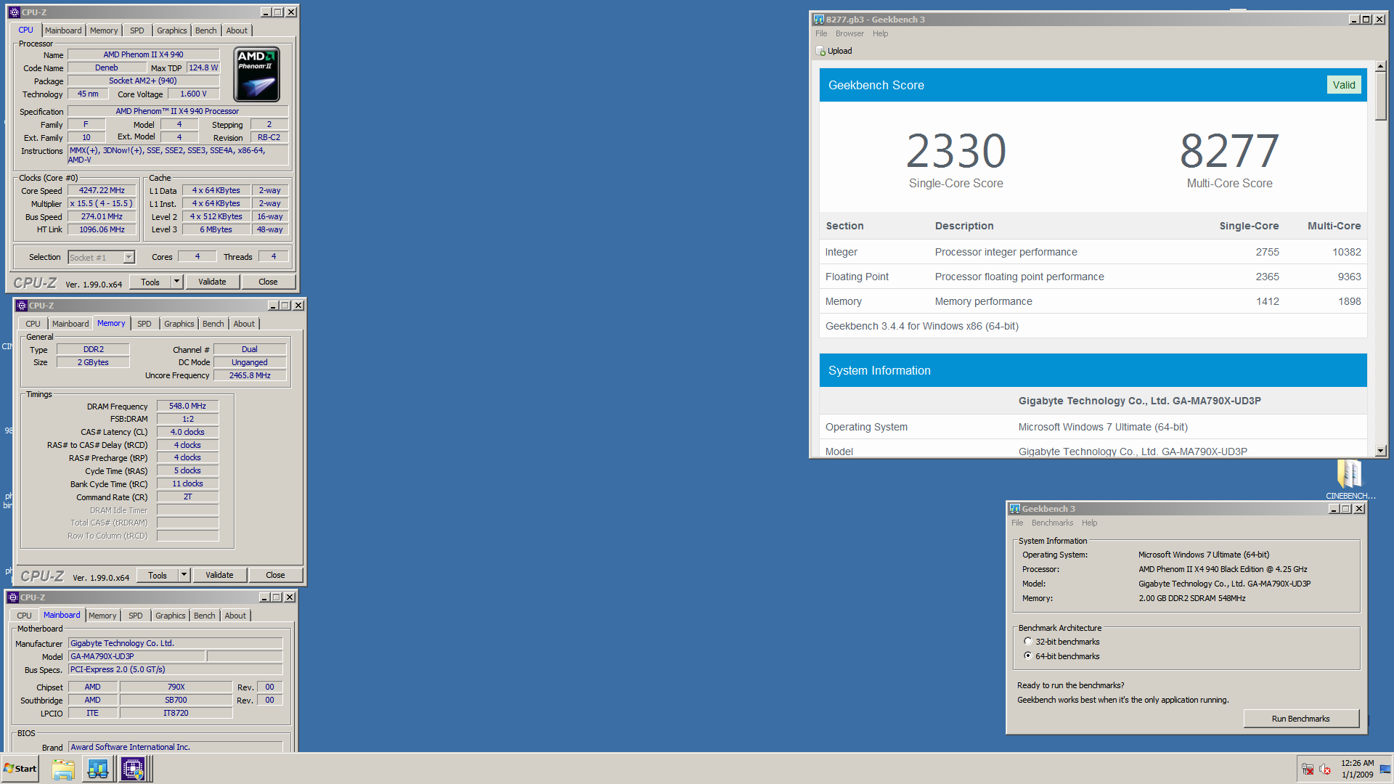Image resolution: width=1394 pixels, height=784 pixels.
Task: Switch to Mainboard tab in top CPU-Z window
Action: [x=63, y=30]
